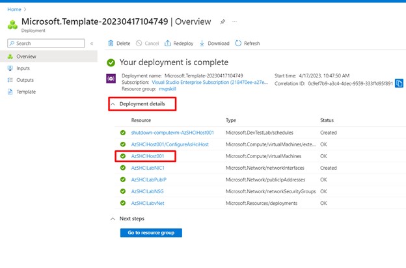Viewport: 406px width, 268px height.
Task: Click the Delete trash can icon
Action: 111,43
